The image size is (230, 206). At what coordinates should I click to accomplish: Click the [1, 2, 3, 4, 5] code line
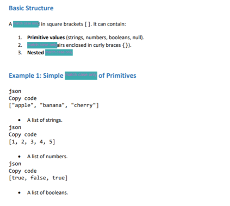coord(32,142)
